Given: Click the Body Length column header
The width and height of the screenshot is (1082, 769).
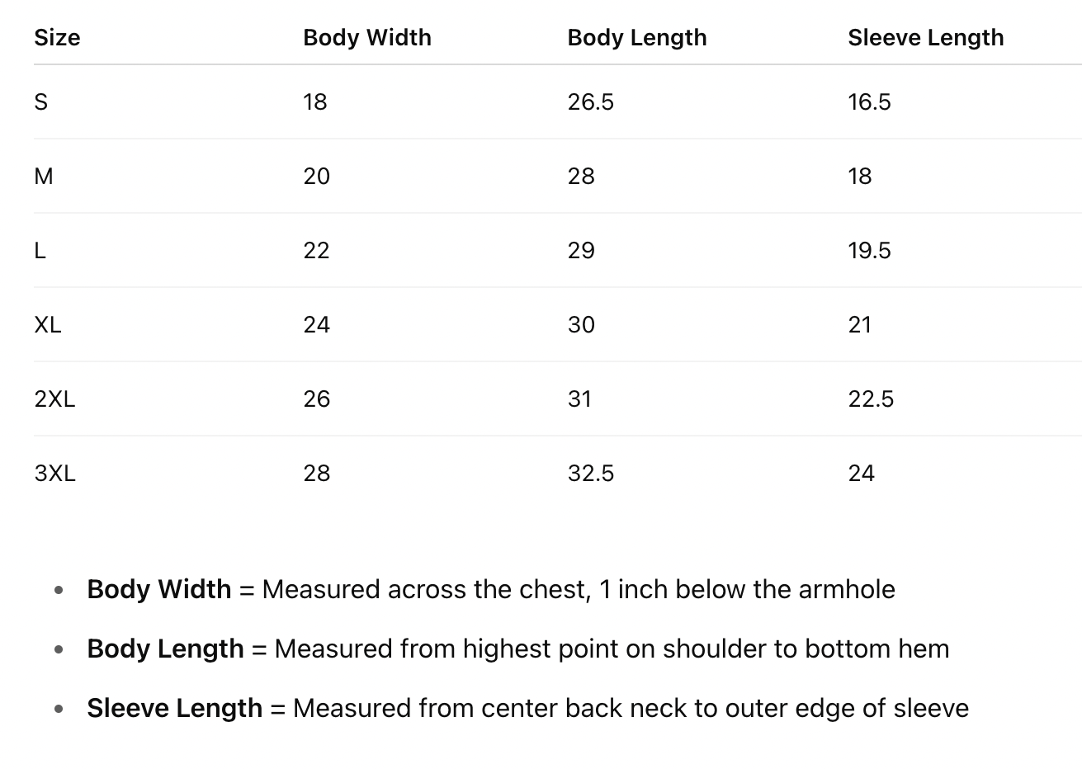Looking at the screenshot, I should [637, 38].
